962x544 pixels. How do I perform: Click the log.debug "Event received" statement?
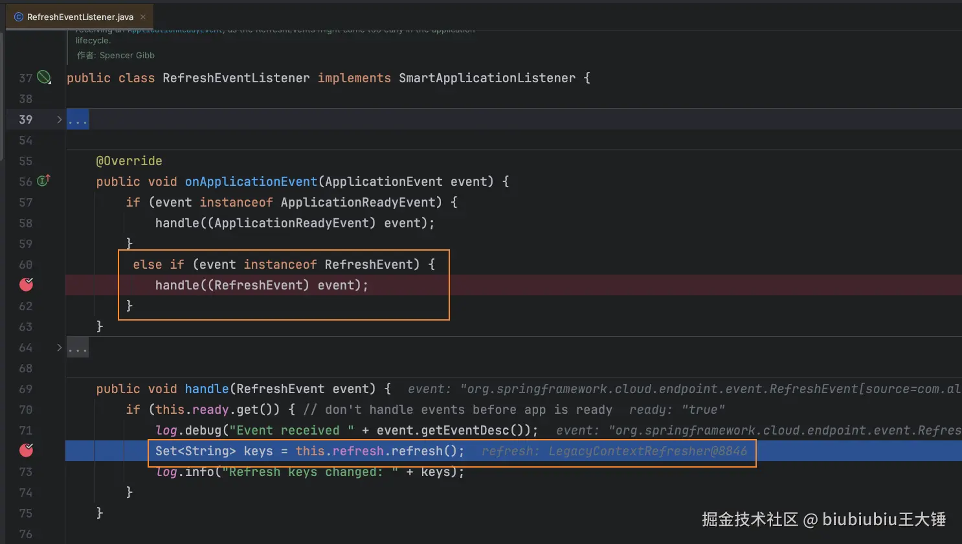pyautogui.click(x=346, y=430)
